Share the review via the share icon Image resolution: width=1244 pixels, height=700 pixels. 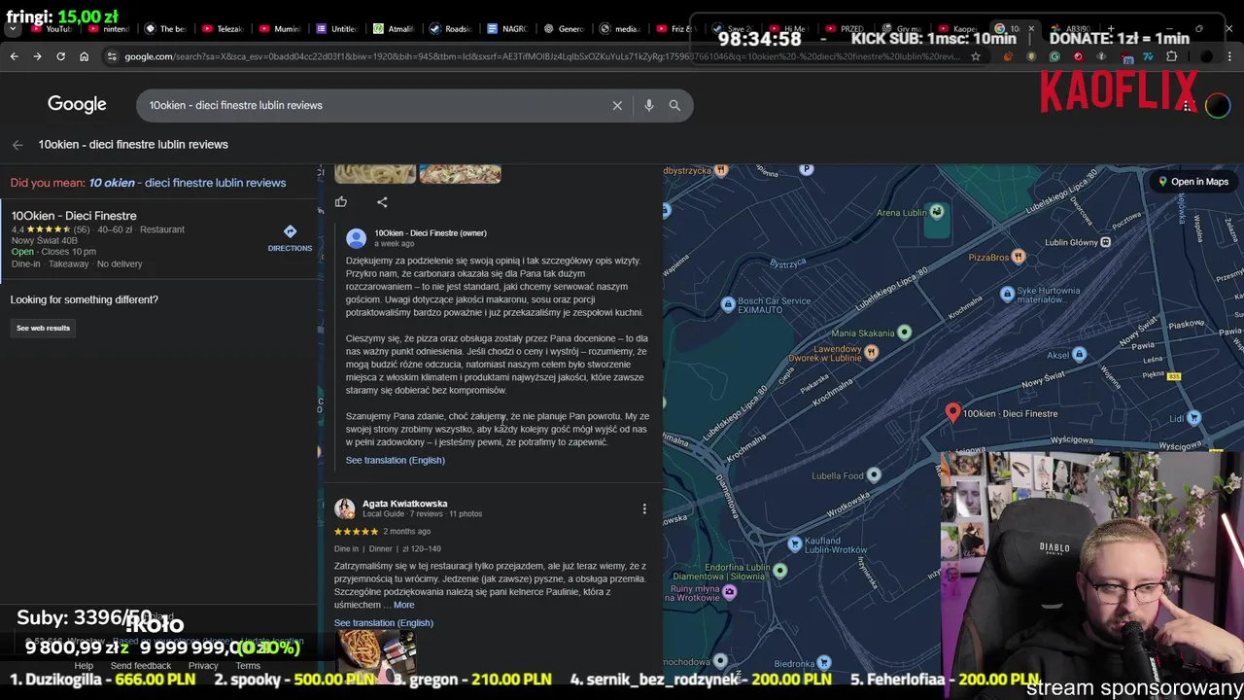tap(382, 202)
